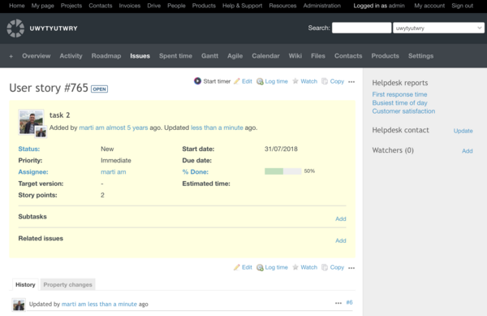Click the top Watch star icon
Image resolution: width=487 pixels, height=316 pixels.
pos(295,81)
